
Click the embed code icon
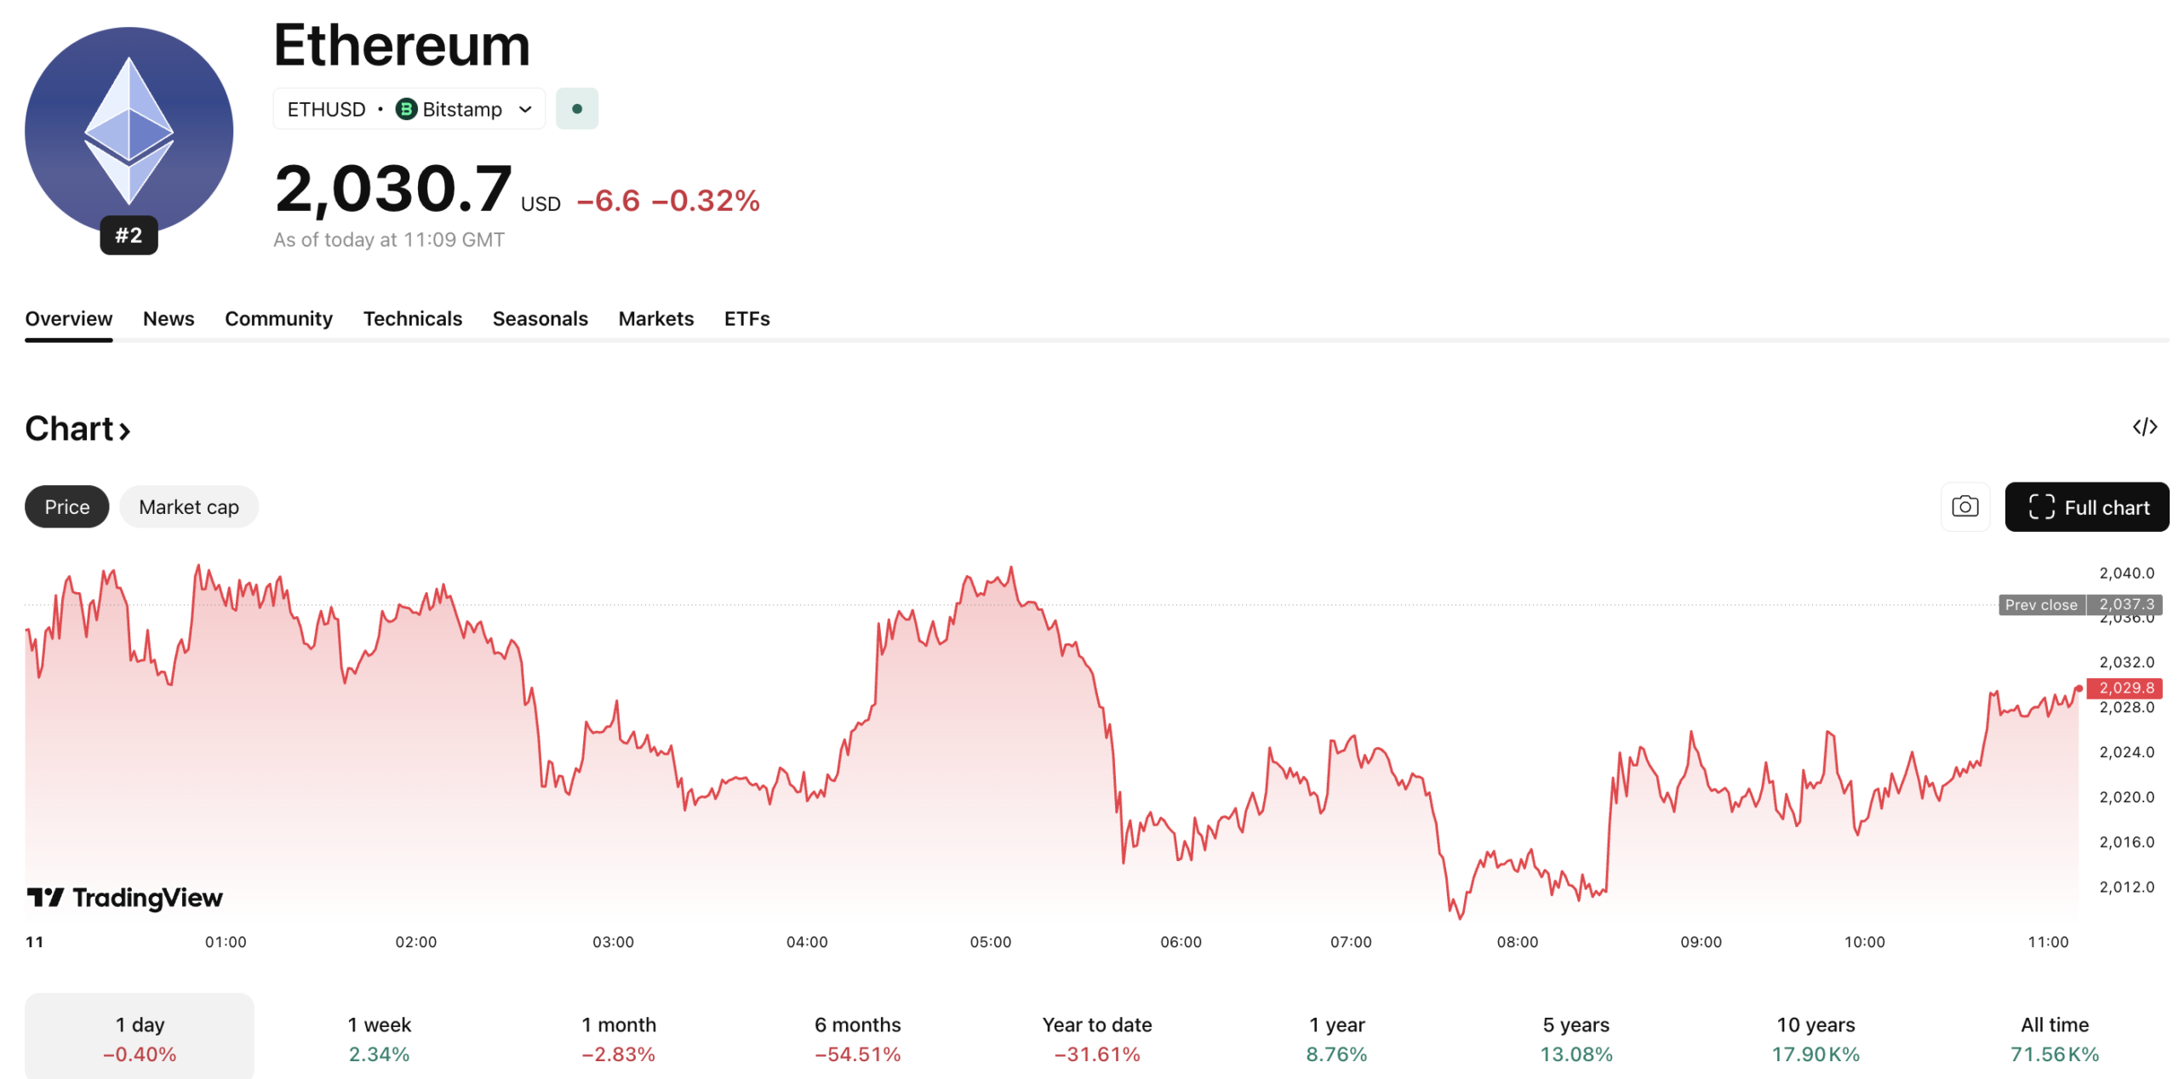coord(2144,427)
